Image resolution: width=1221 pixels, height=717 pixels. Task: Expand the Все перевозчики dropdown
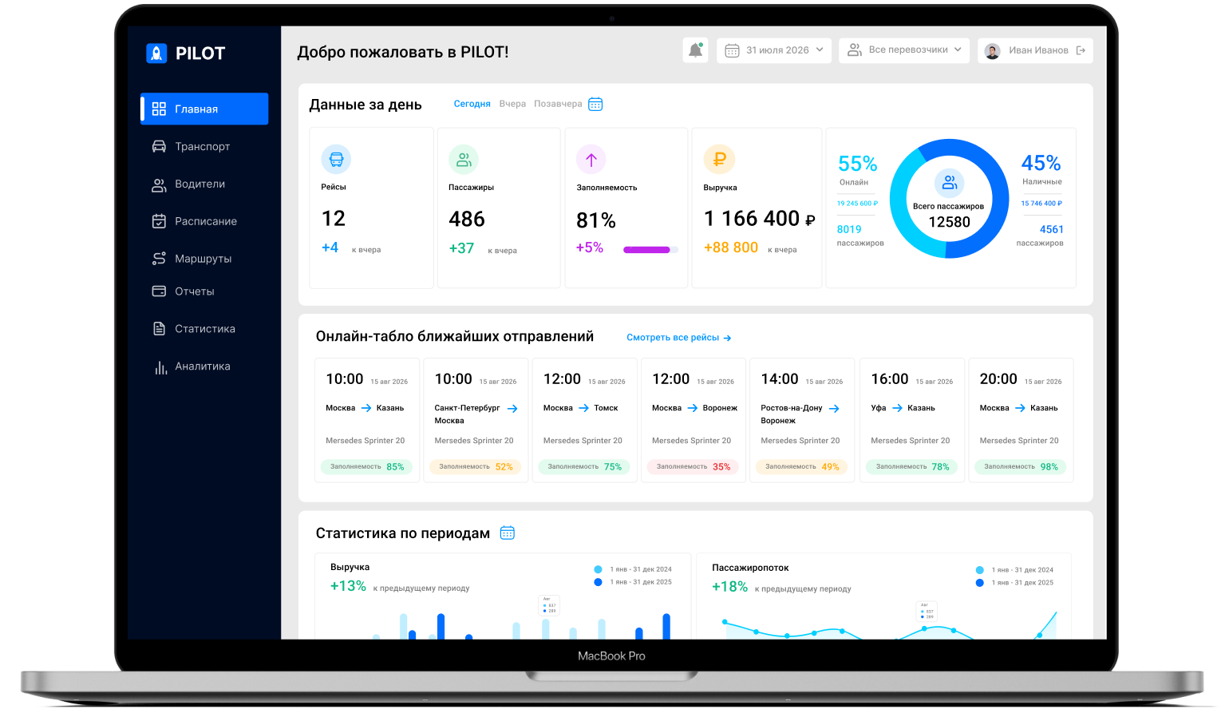tap(904, 50)
